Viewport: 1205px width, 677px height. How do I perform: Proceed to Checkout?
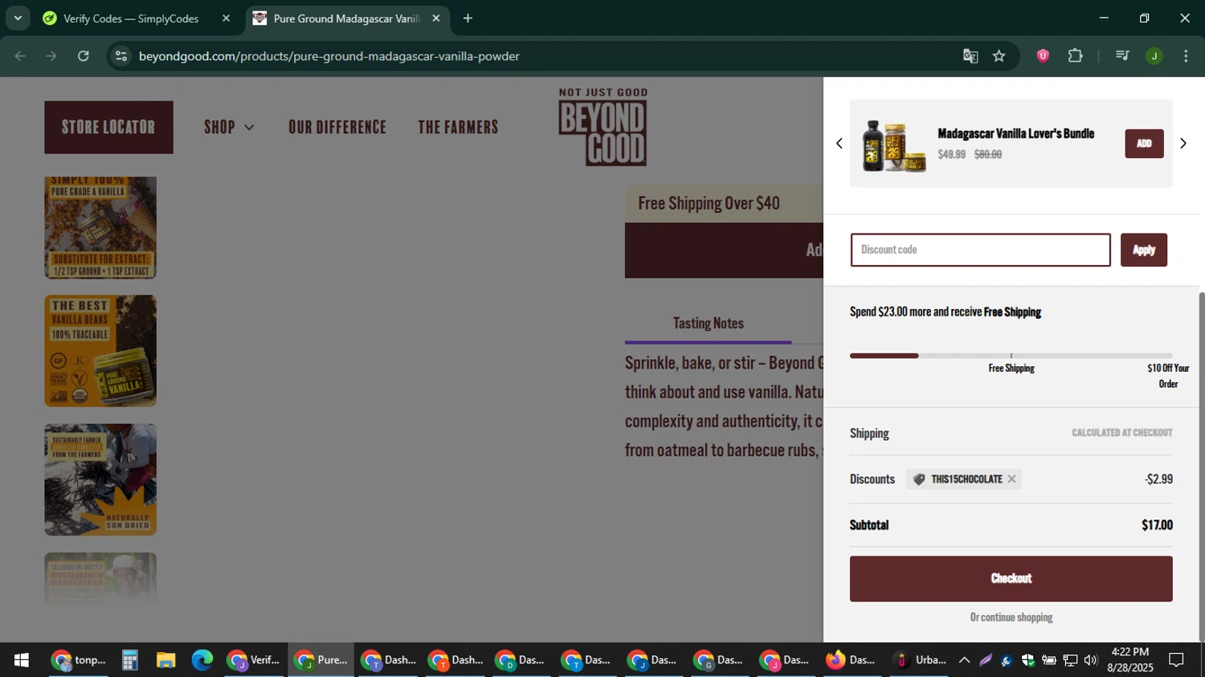click(1011, 579)
